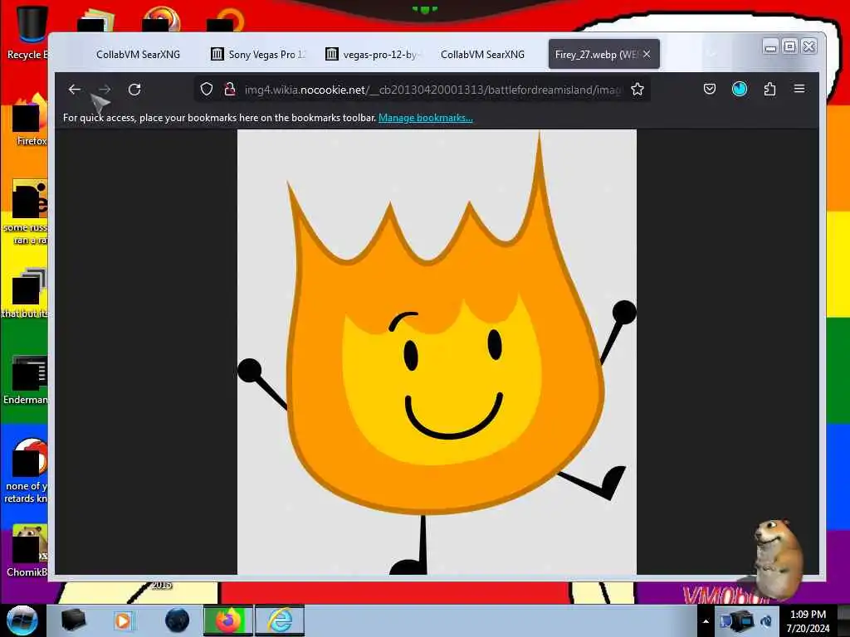850x637 pixels.
Task: Open the clock showing 1:09 PM
Action: (x=808, y=620)
